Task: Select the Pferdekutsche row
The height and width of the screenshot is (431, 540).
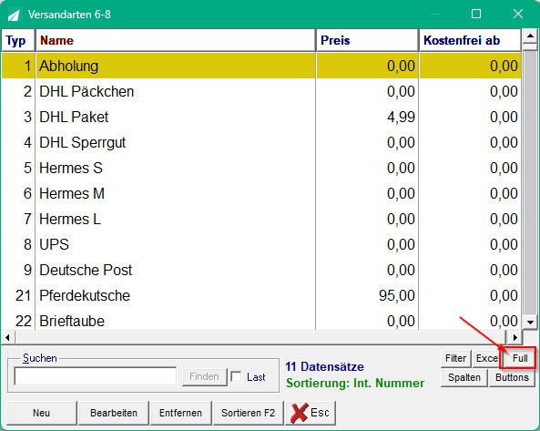Action: pyautogui.click(x=261, y=295)
